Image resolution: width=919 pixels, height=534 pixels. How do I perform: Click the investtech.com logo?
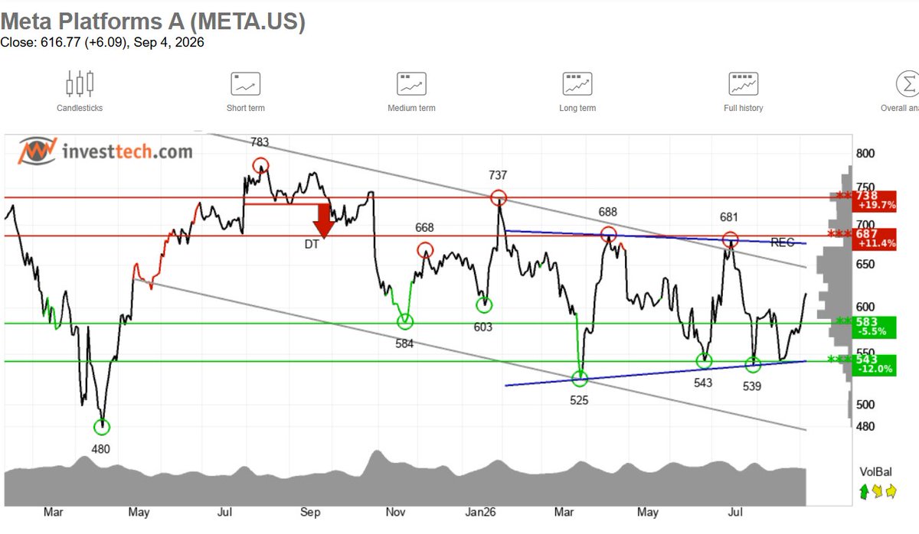click(x=106, y=151)
